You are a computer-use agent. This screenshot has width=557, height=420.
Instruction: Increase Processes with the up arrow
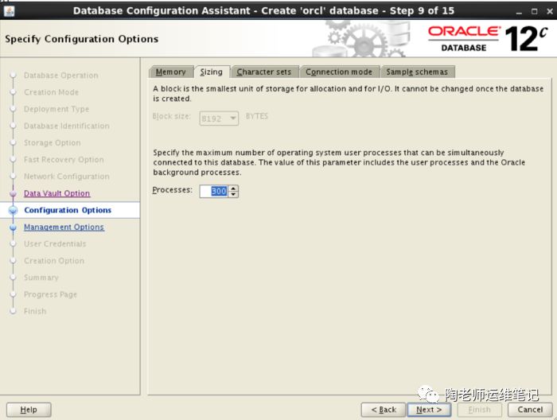click(x=233, y=189)
